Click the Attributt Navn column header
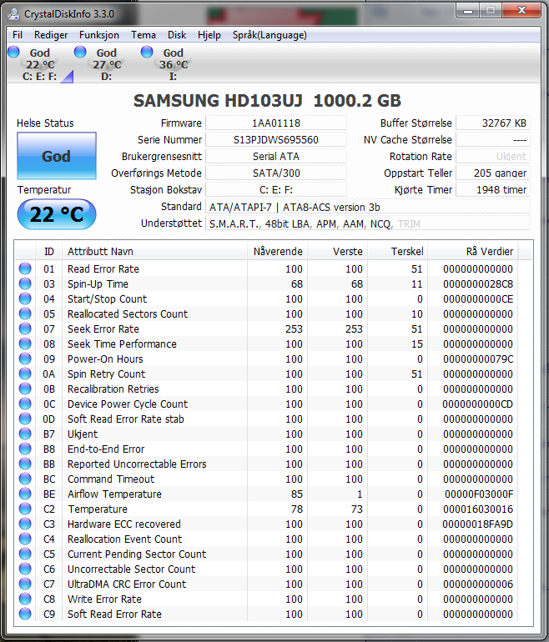 click(154, 252)
